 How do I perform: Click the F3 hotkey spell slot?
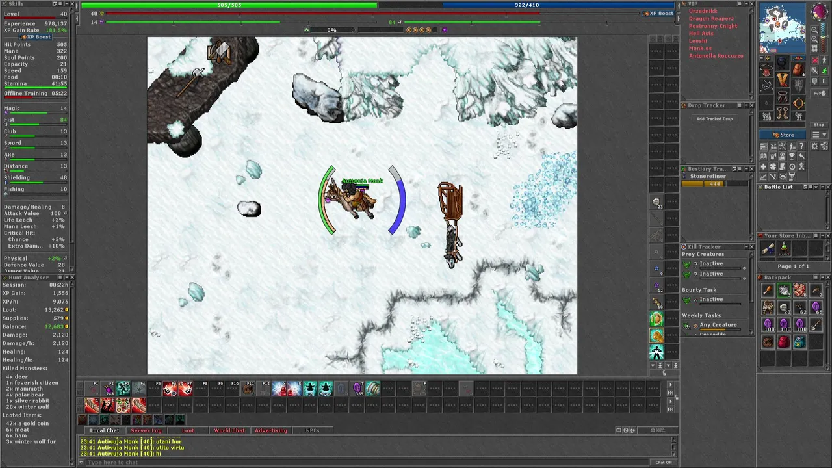click(x=123, y=388)
